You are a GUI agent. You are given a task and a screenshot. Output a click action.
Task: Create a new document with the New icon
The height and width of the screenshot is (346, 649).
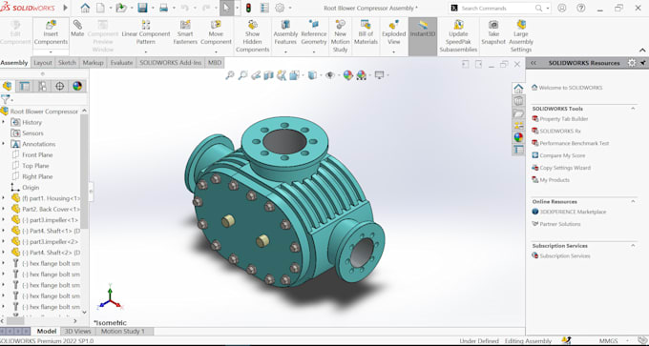click(100, 8)
